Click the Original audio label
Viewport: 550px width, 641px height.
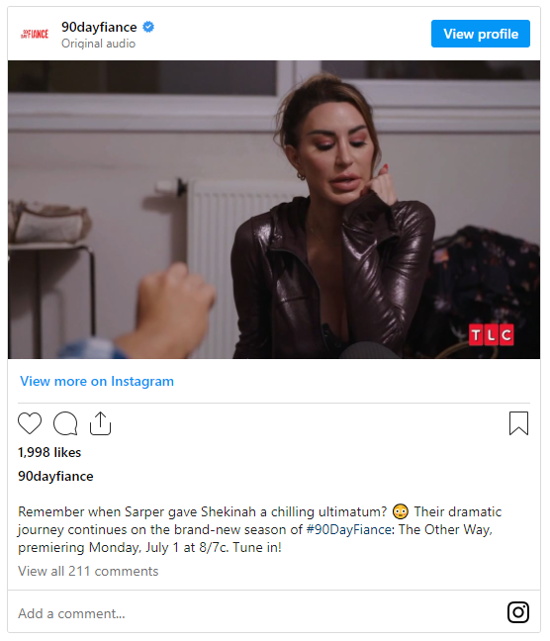click(x=98, y=44)
